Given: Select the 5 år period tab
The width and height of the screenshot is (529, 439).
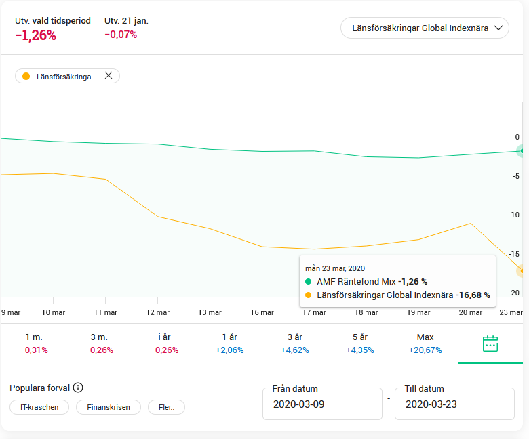Looking at the screenshot, I should click(359, 343).
